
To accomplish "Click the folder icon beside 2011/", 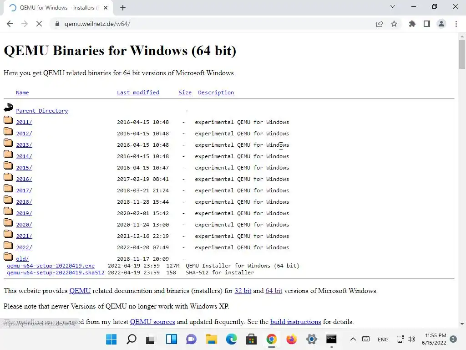I will tap(8, 120).
